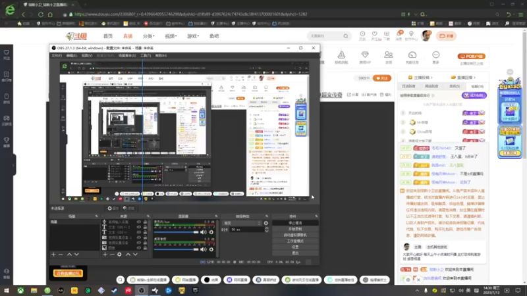The image size is (527, 296).
Task: Open microphone channel settings gear in mixer
Action: (211, 232)
